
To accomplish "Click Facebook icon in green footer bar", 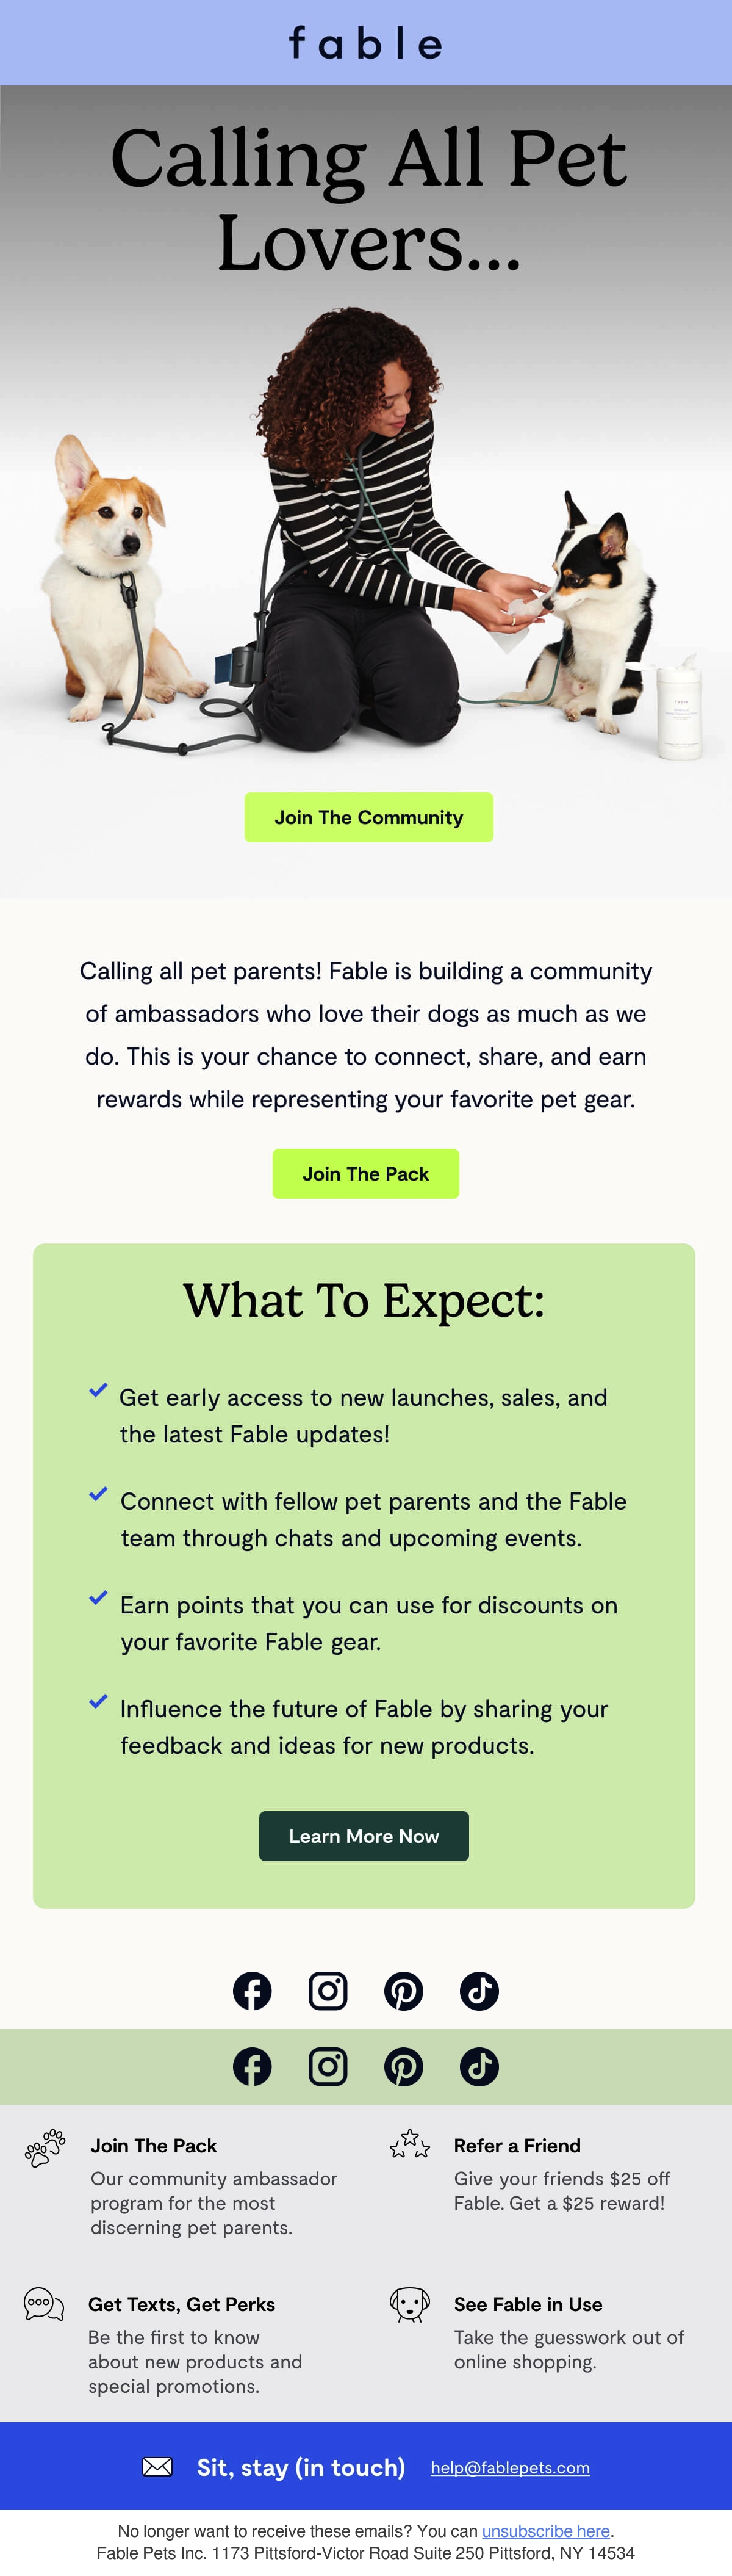I will [x=252, y=2066].
